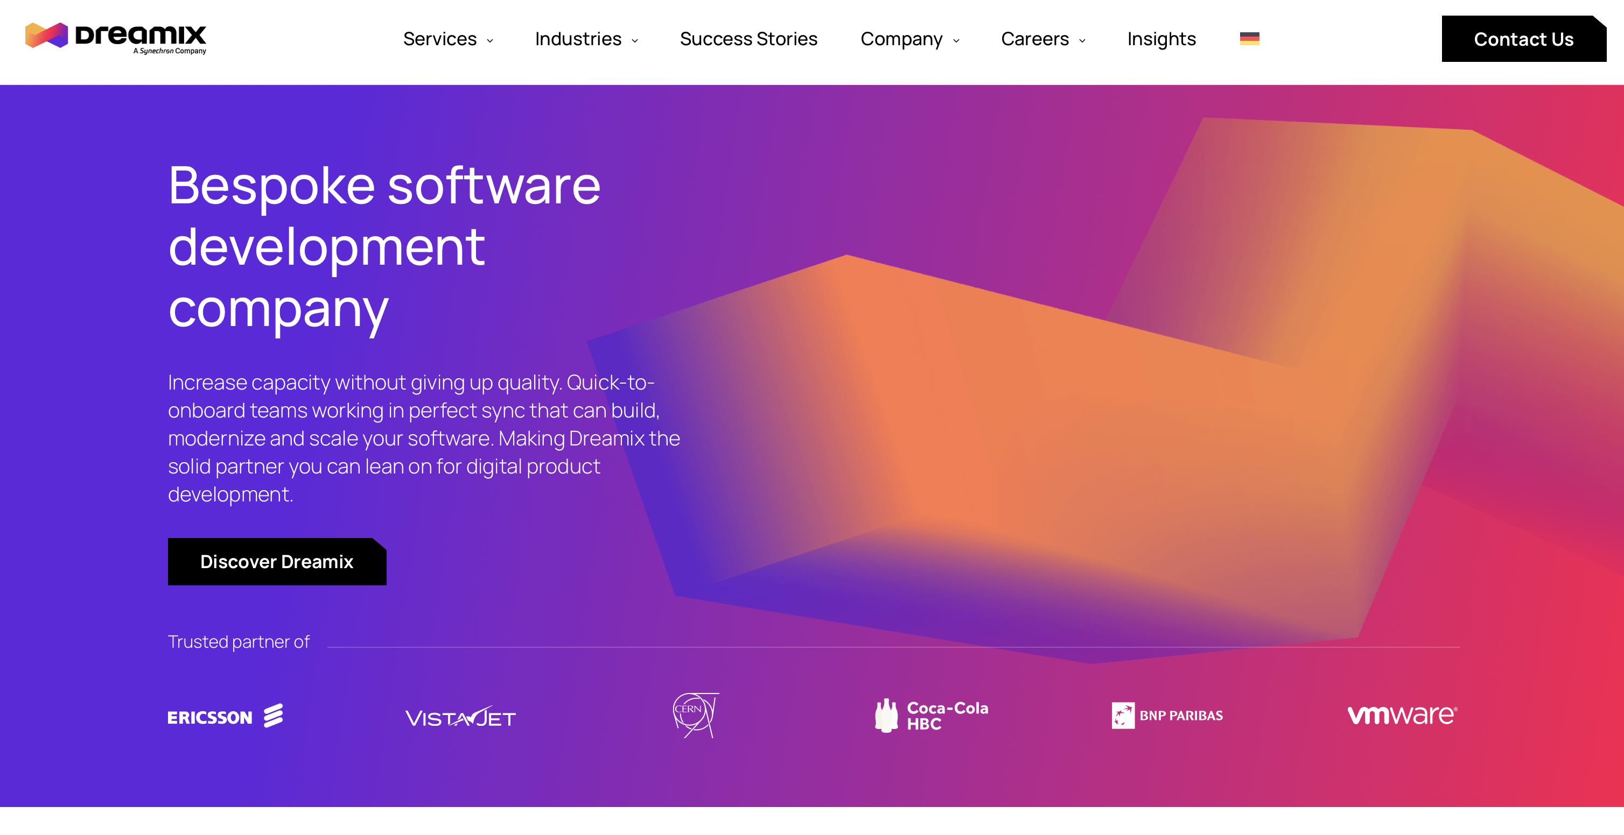This screenshot has width=1624, height=835.
Task: Click the 'A Synechron Company' tagline
Action: coord(170,51)
